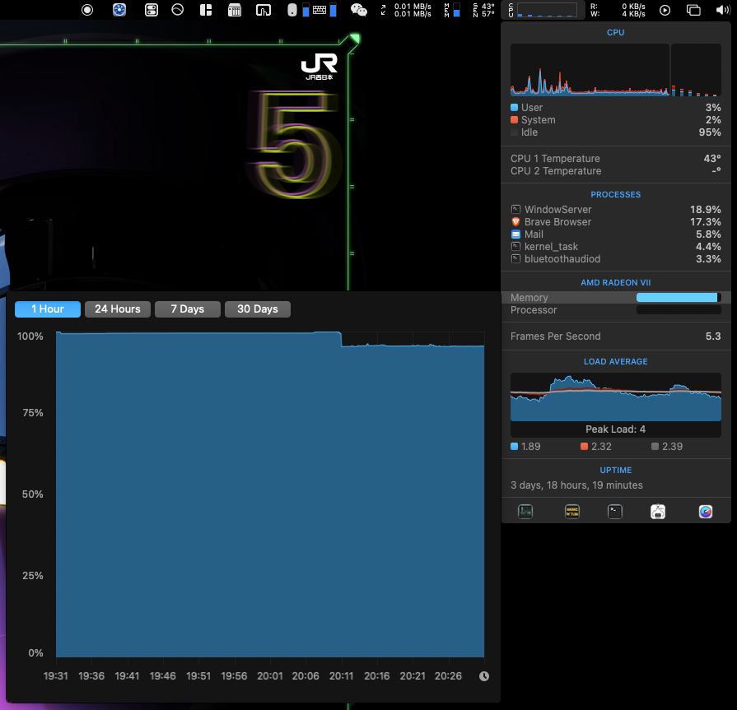Open iStat network speed menu bar item
The image size is (737, 710).
(407, 10)
